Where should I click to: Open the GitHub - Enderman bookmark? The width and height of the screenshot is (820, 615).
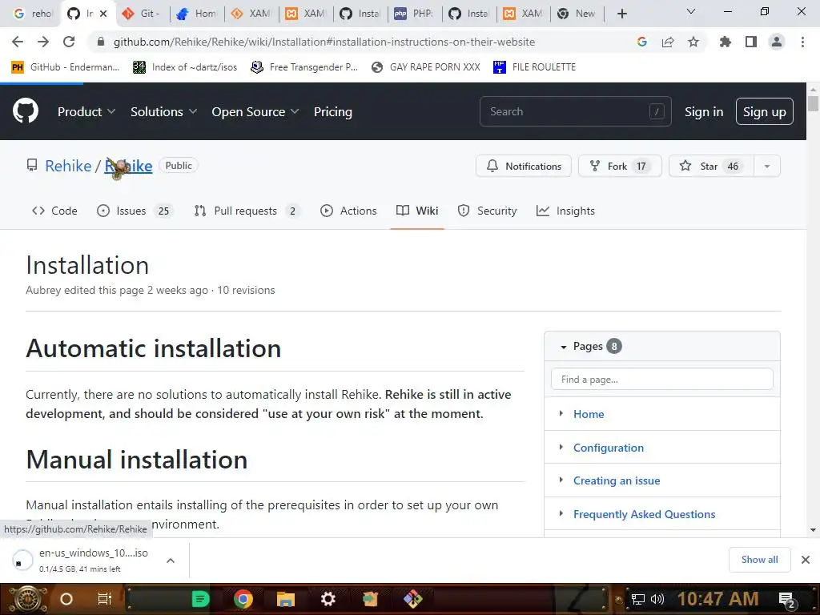pos(66,67)
